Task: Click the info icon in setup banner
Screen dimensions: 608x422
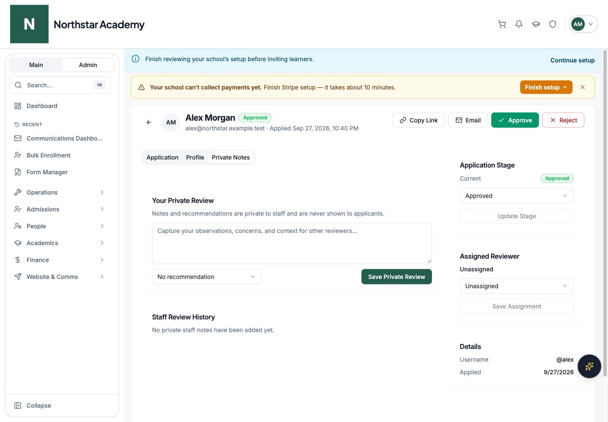Action: click(x=136, y=59)
